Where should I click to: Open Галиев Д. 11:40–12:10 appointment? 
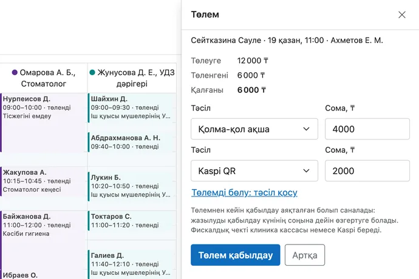pyautogui.click(x=132, y=264)
